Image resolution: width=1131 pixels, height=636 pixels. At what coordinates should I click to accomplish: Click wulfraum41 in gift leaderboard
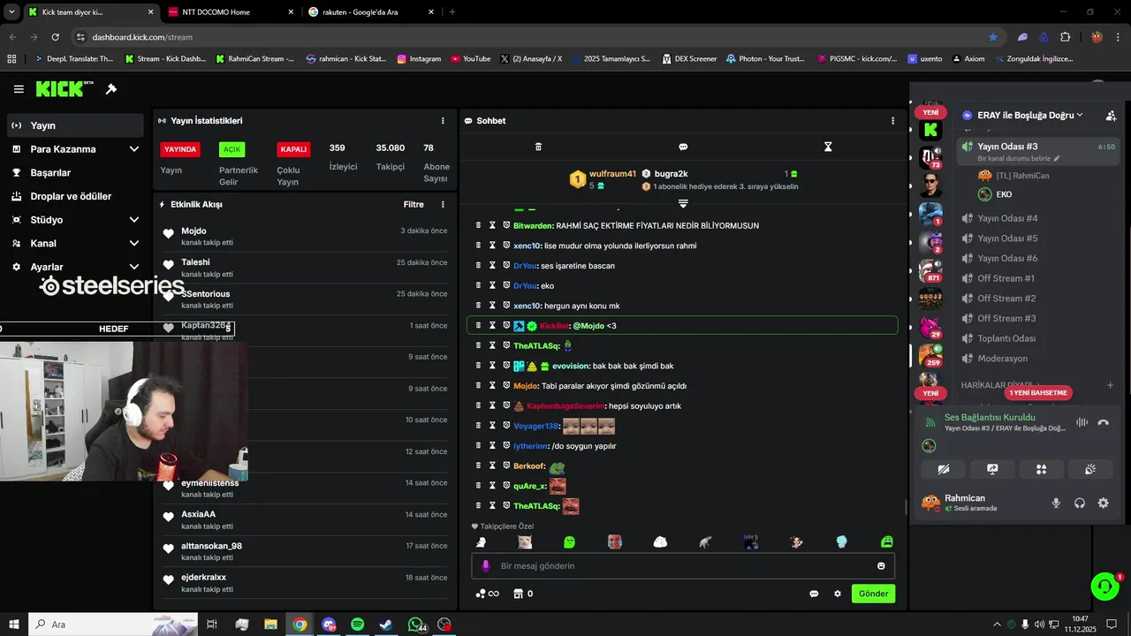point(612,174)
